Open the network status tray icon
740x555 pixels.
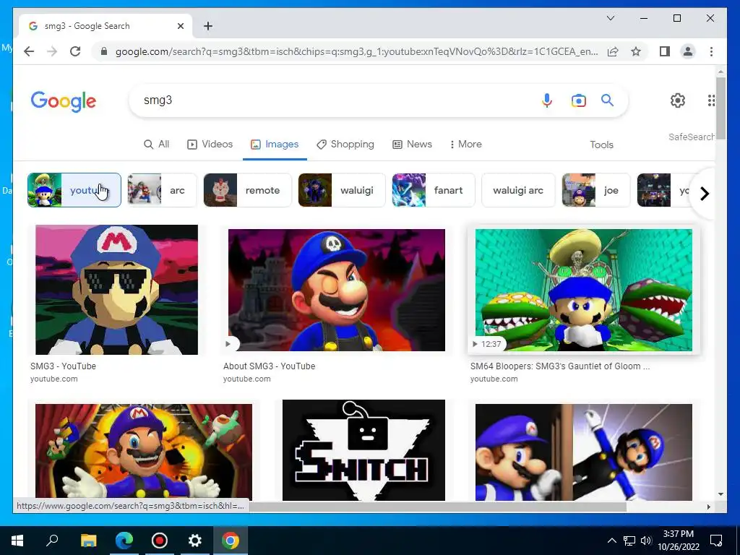point(629,541)
